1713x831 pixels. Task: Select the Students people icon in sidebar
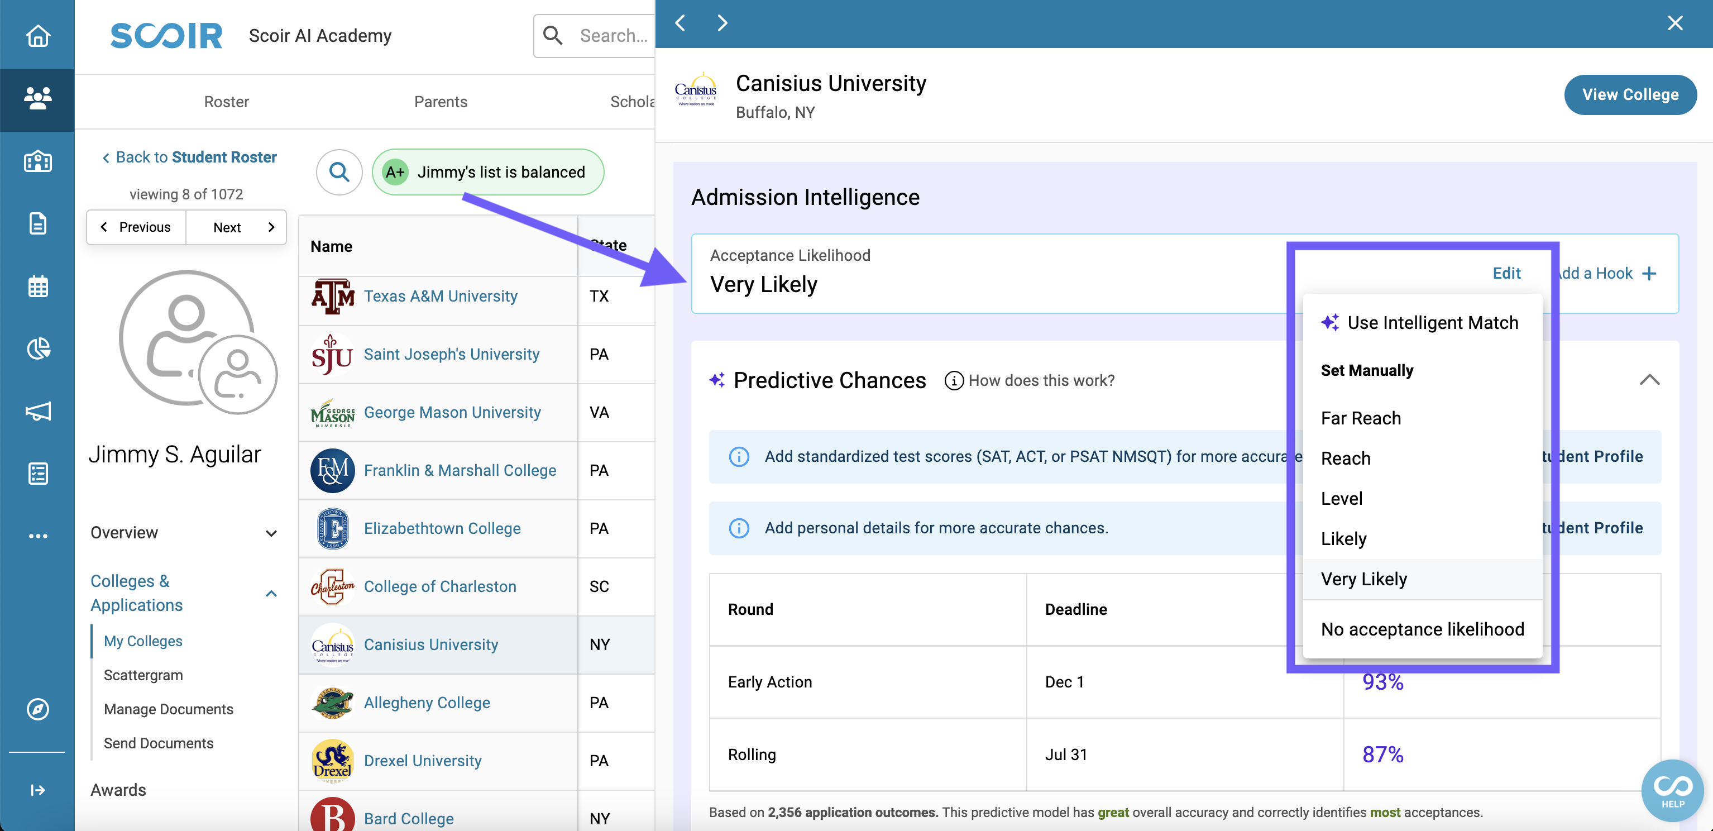[37, 98]
